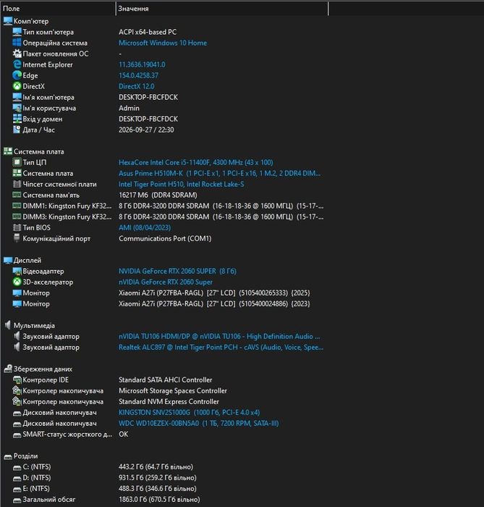Select the Контролер накопичувача Microsoft Storage Spaces row
Image resolution: width=484 pixels, height=507 pixels.
[x=120, y=390]
